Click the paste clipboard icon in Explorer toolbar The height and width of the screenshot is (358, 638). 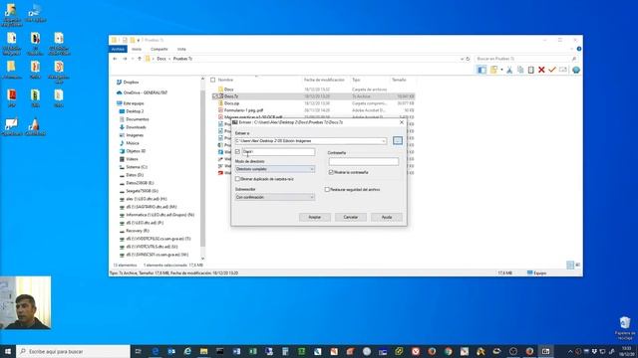click(531, 70)
